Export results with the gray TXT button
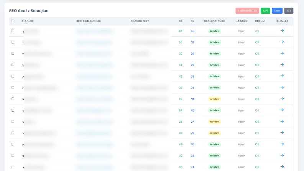Image resolution: width=304 pixels, height=171 pixels. tap(289, 11)
